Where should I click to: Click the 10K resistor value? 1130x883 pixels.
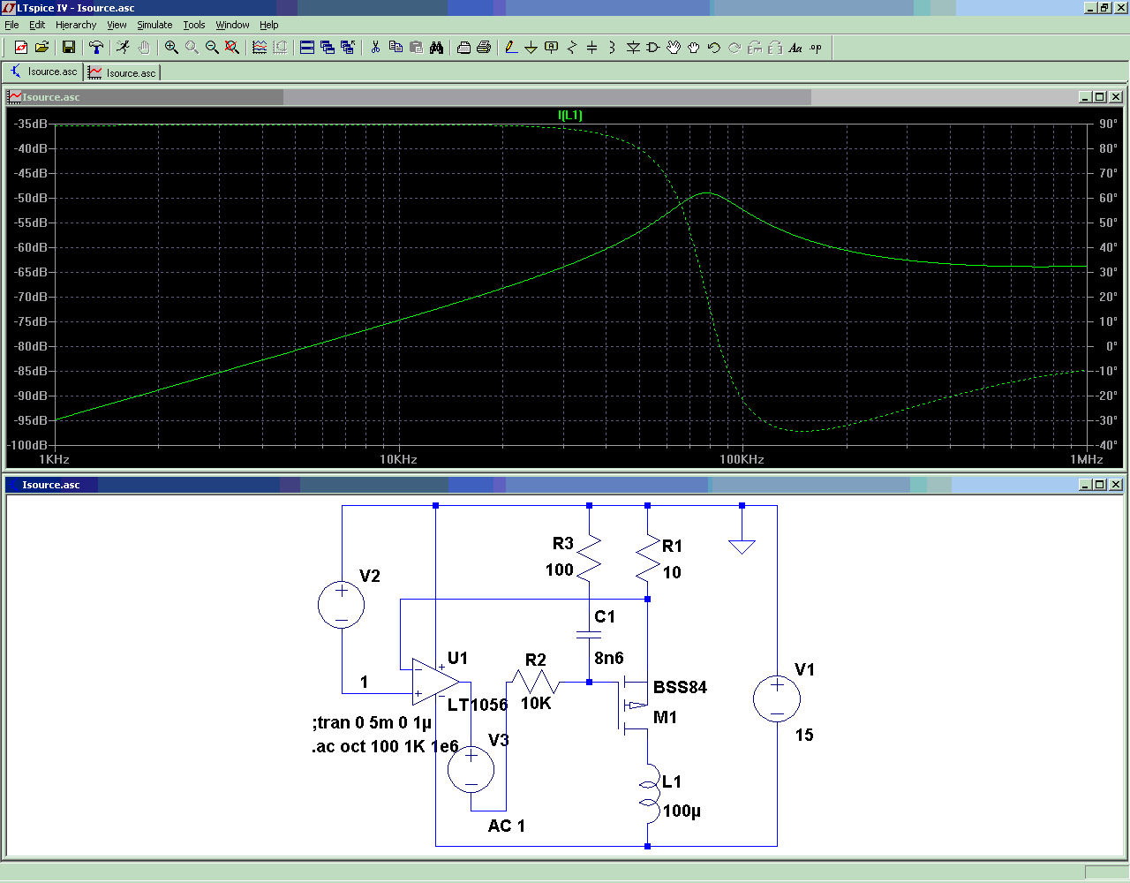tap(536, 703)
